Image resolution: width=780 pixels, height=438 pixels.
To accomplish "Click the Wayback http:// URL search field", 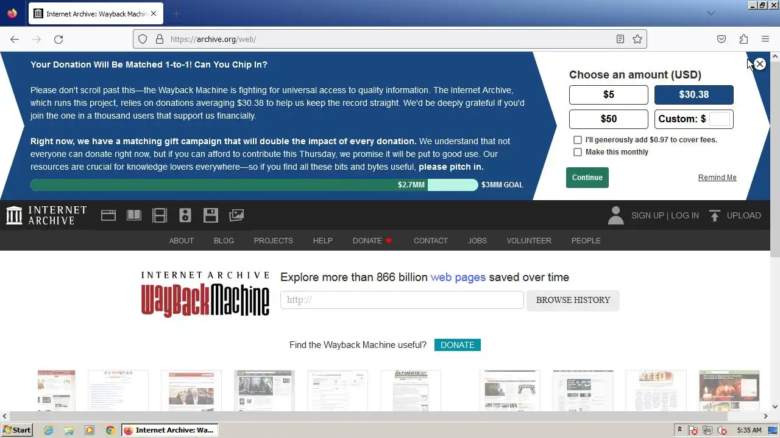I will point(402,300).
